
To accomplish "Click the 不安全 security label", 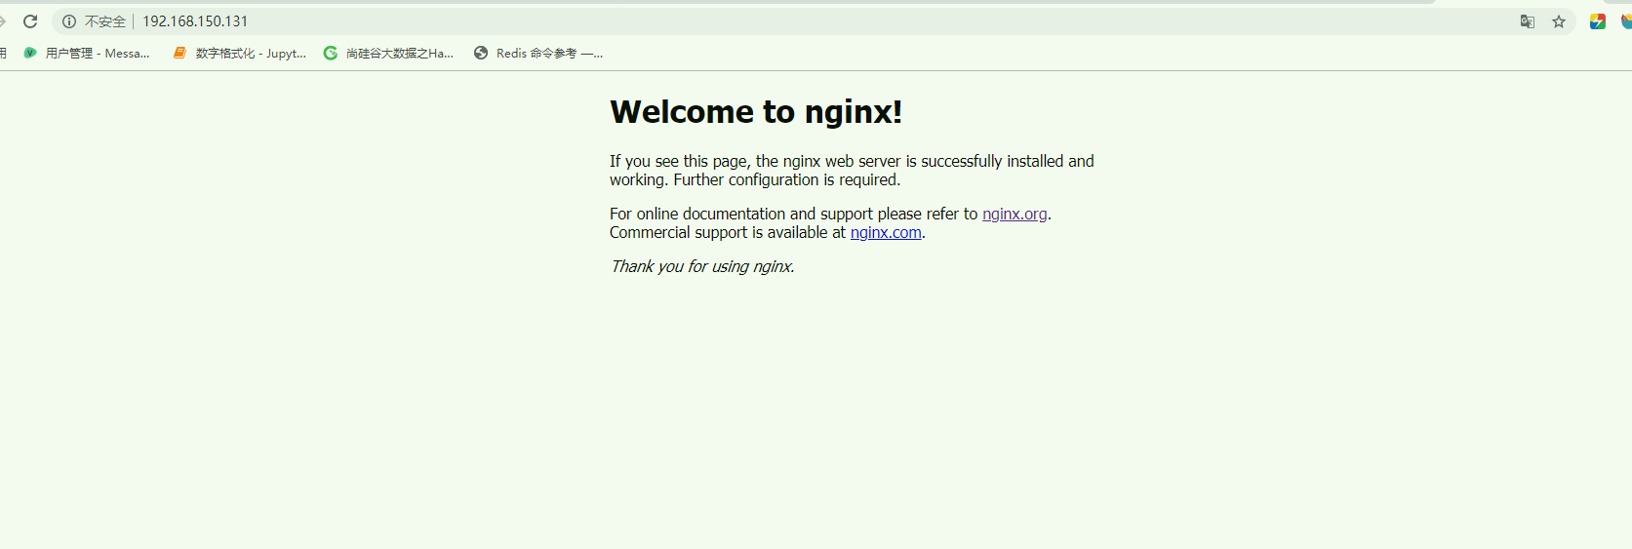I will coord(105,21).
